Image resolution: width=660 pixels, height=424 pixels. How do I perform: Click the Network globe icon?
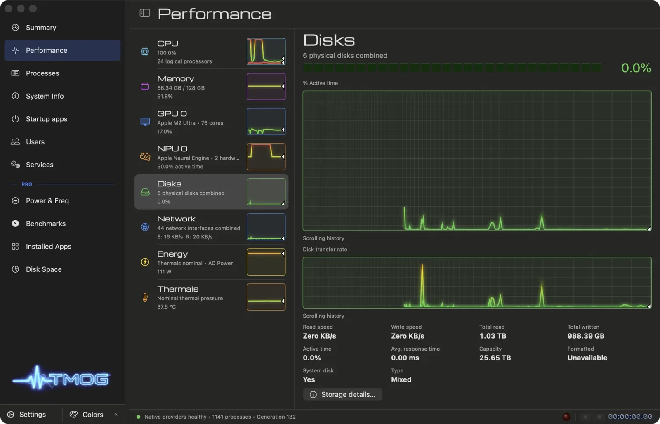(x=145, y=227)
